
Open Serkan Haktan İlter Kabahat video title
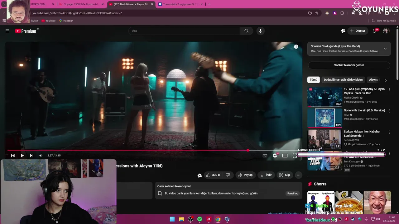[x=362, y=133]
